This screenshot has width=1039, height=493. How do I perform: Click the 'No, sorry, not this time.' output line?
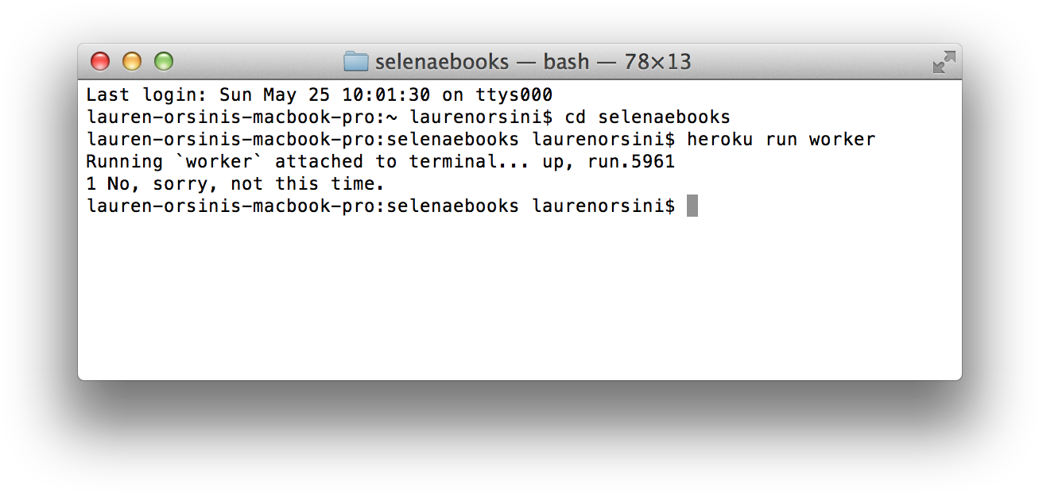(x=246, y=184)
